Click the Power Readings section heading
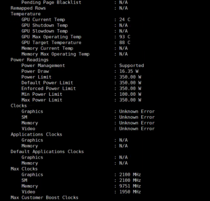Screen dimensions: 210x201 tap(30, 60)
